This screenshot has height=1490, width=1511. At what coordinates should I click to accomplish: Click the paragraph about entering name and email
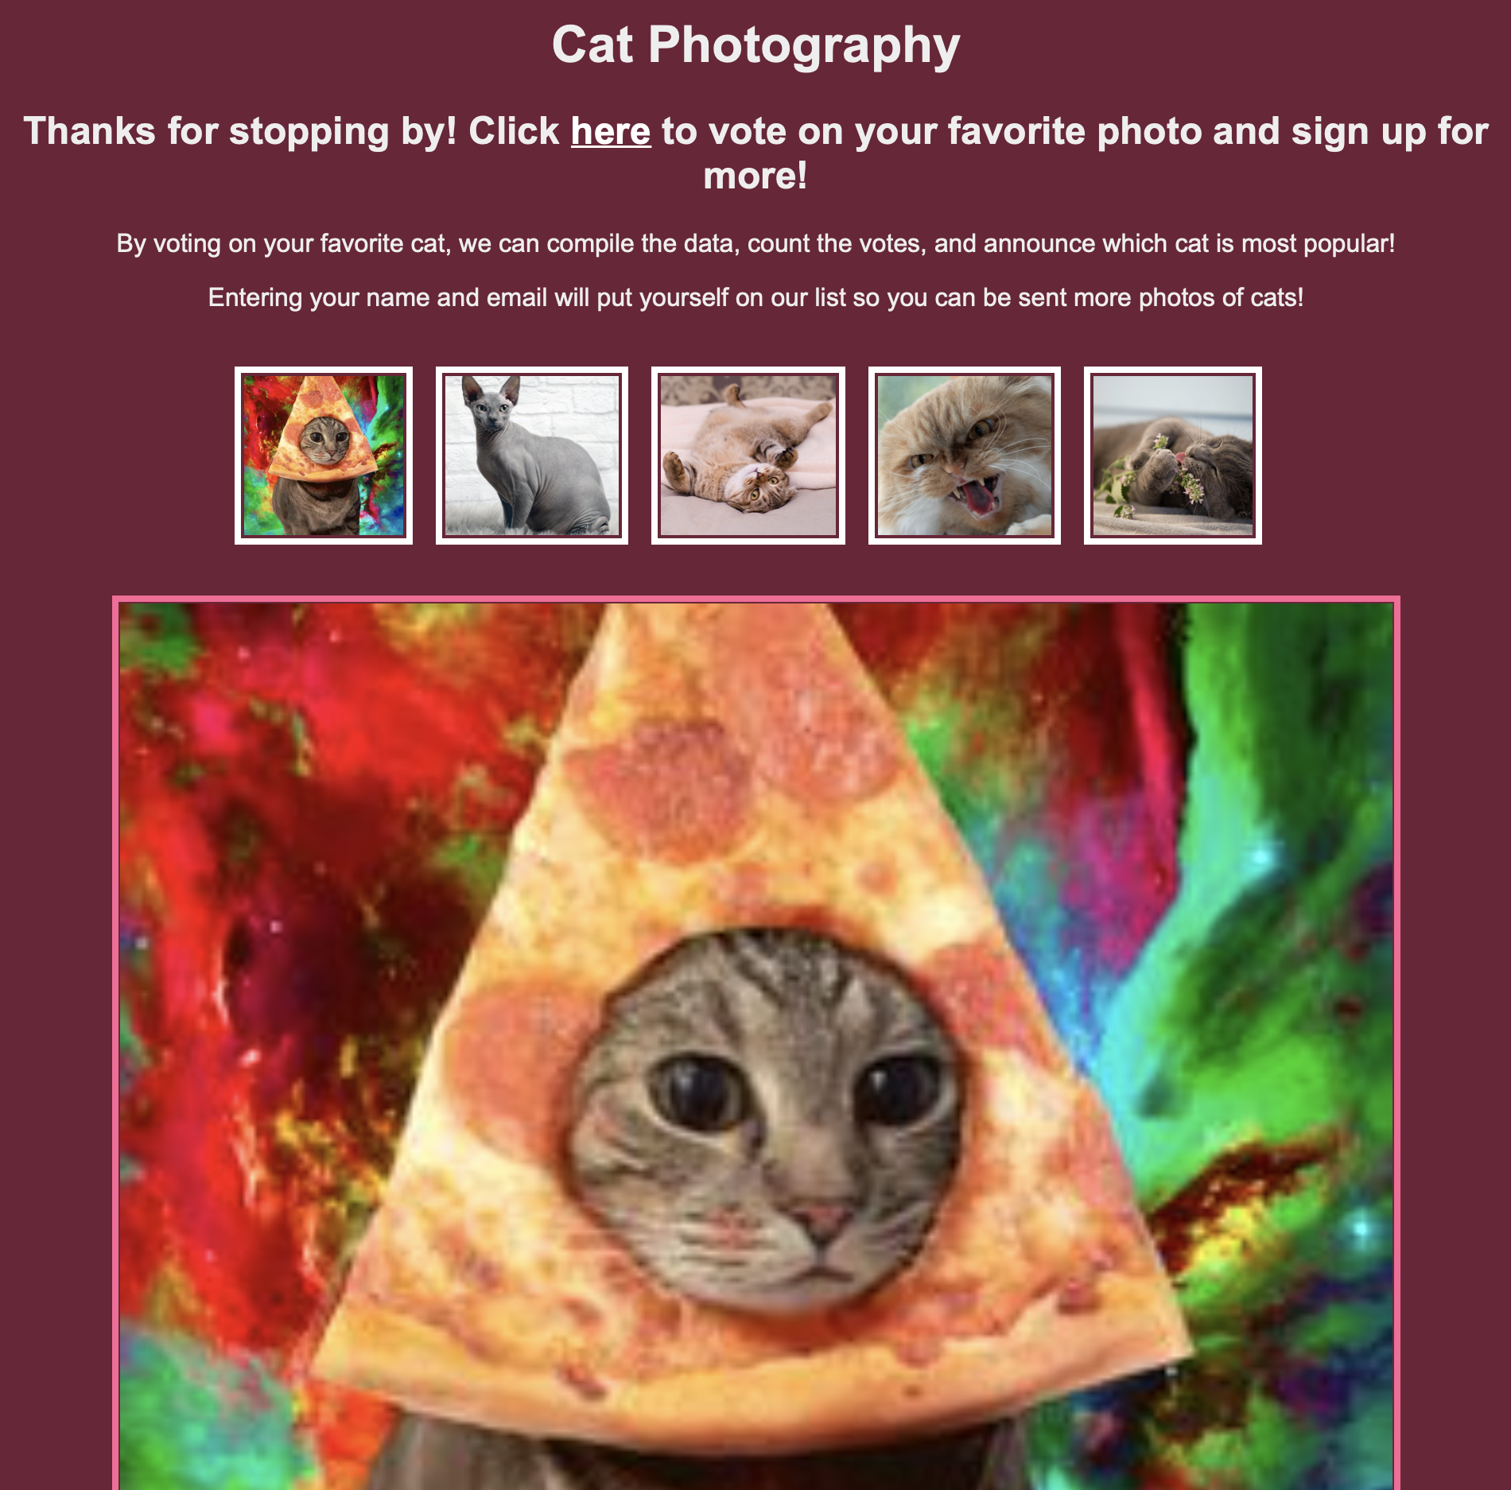tap(755, 297)
